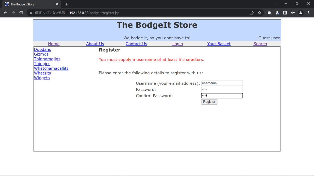Click the password key icon
This screenshot has height=176, width=314.
click(293, 13)
